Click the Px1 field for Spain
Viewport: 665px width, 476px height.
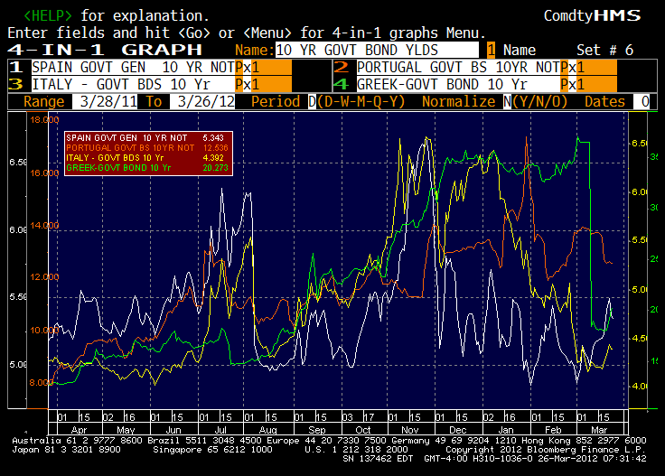[x=253, y=67]
